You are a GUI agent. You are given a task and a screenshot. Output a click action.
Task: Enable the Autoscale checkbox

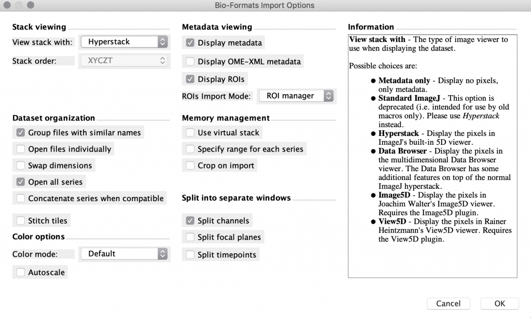[x=21, y=272]
